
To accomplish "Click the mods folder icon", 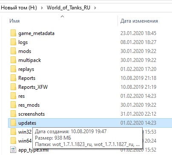I will pyautogui.click(x=13, y=51).
